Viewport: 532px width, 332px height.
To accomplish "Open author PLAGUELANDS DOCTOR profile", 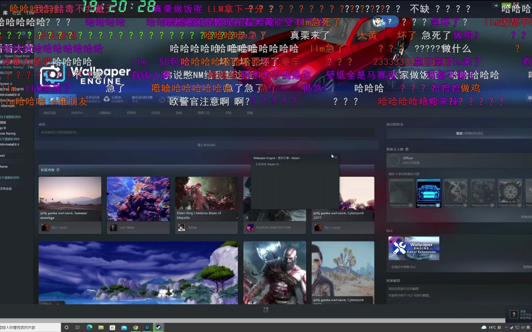I will [273, 227].
